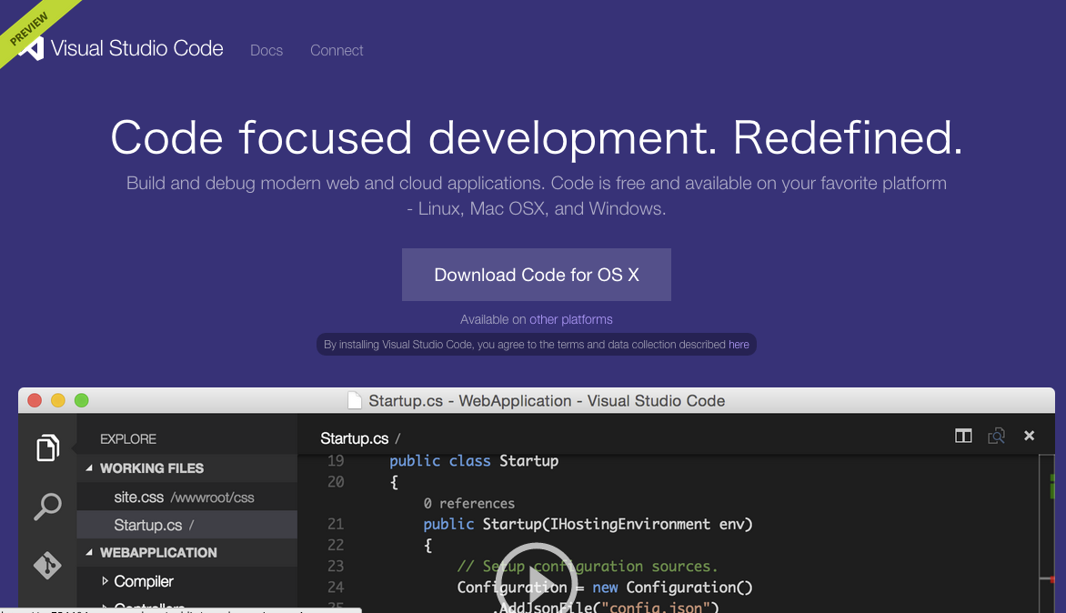Screen dimensions: 1066x613
Task: Click line number 21 in the gutter
Action: [x=336, y=524]
